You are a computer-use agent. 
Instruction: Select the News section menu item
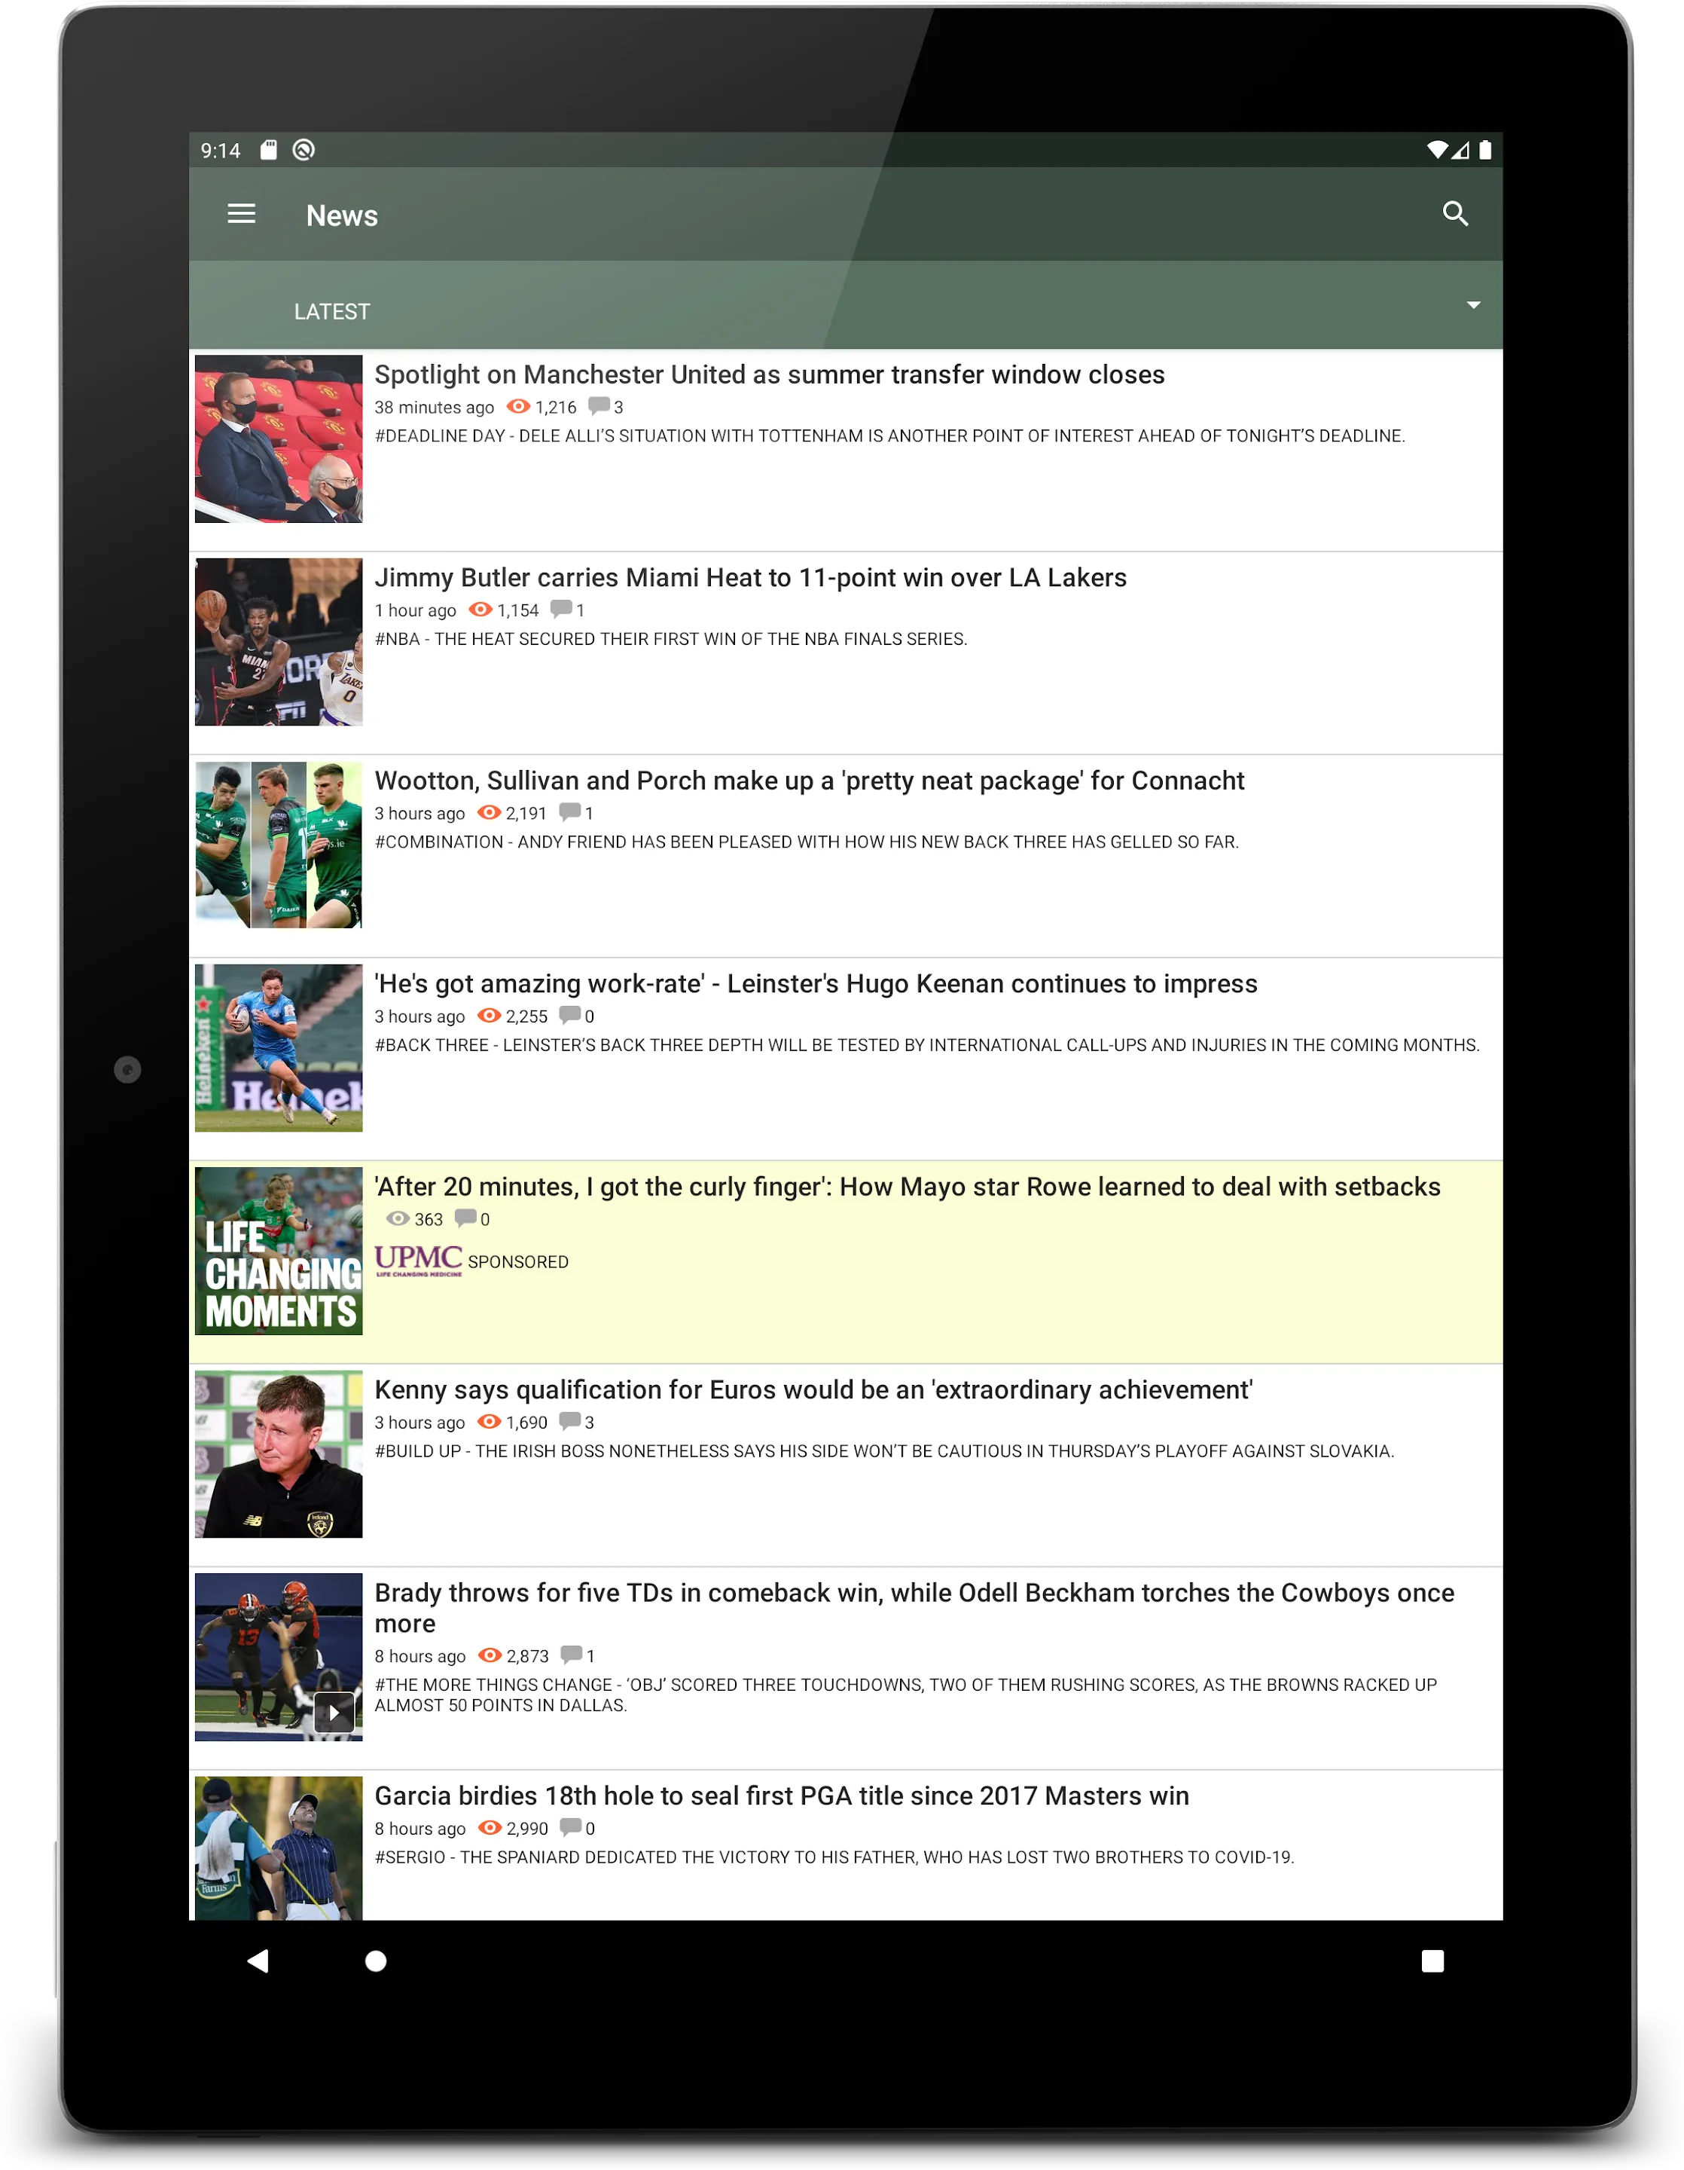[x=340, y=215]
